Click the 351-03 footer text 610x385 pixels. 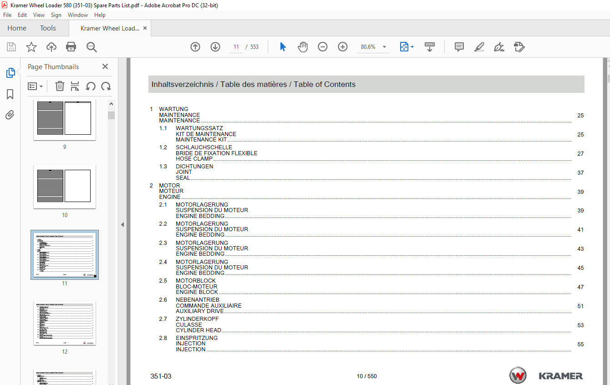[161, 376]
